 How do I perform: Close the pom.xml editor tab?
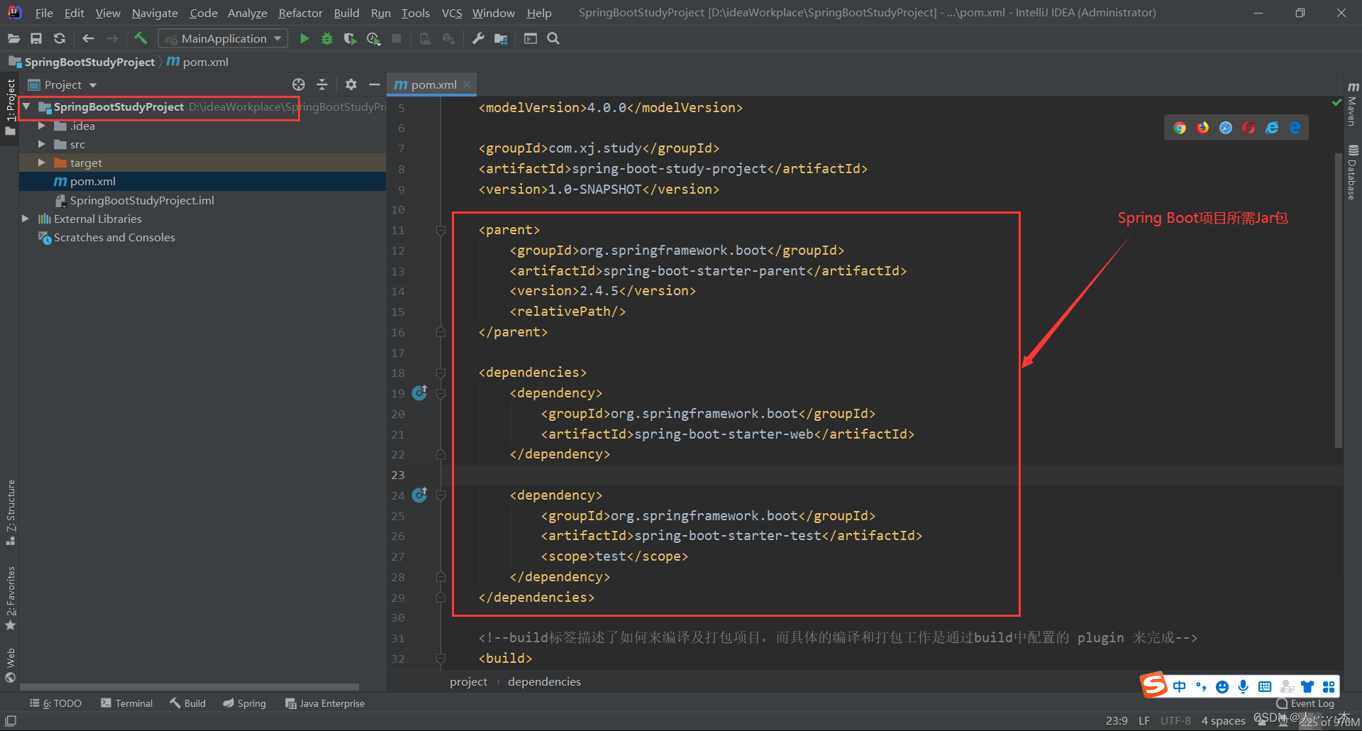point(467,84)
